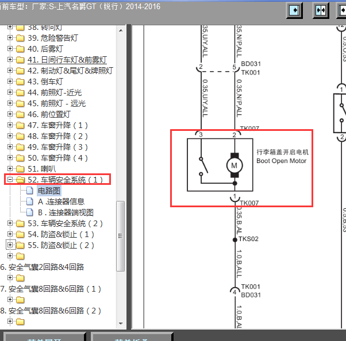Click the single right-arrow pane toolbar button
This screenshot has height=341, width=346.
pos(294,10)
